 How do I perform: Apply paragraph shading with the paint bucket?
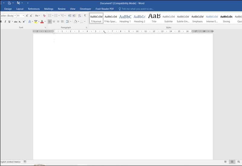[x=75, y=21]
